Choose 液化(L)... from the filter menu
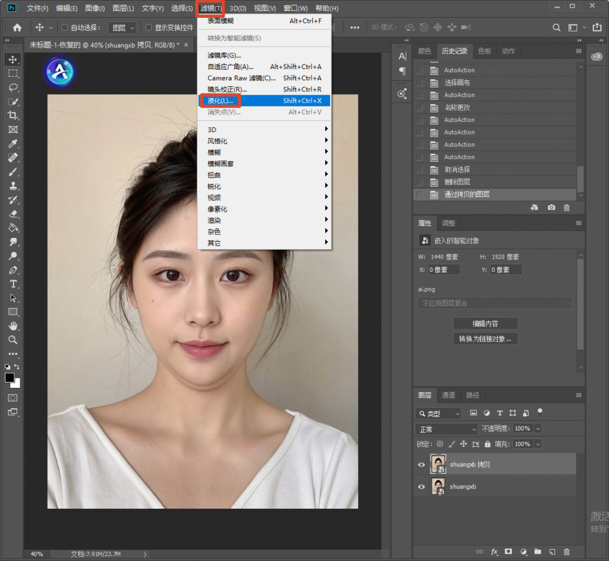609x561 pixels. 264,101
